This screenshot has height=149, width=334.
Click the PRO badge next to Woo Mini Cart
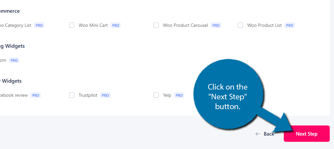click(x=116, y=25)
